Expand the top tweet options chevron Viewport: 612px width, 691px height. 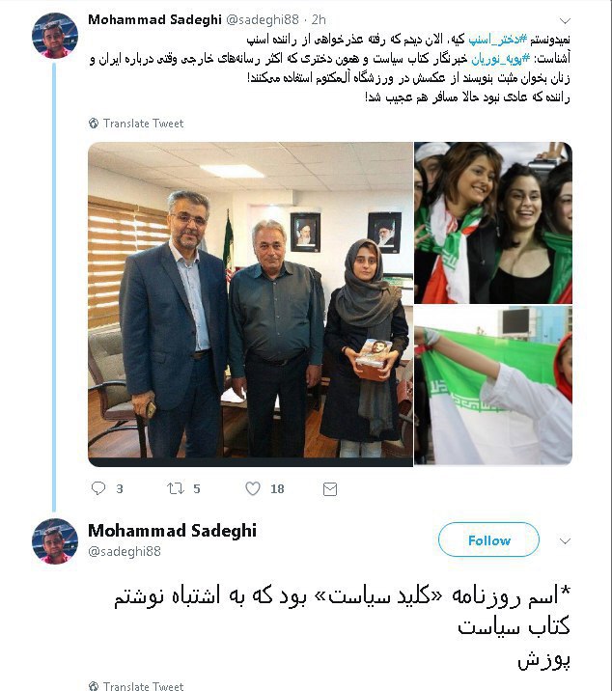[565, 20]
